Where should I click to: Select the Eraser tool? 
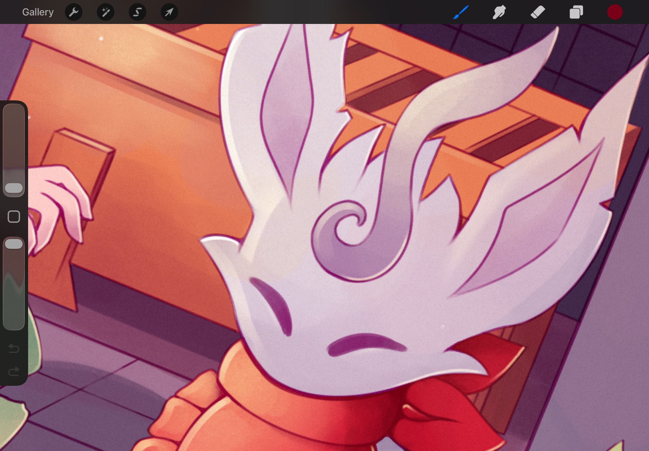538,12
